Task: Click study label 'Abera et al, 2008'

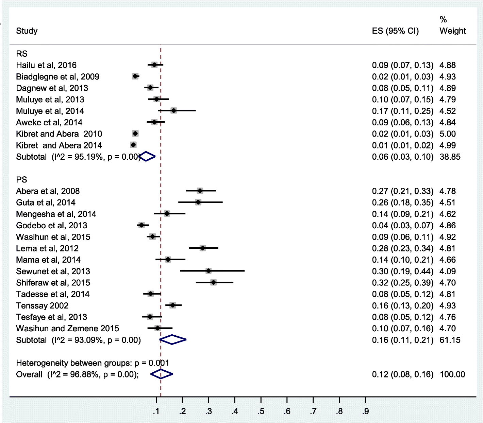Action: pos(48,191)
